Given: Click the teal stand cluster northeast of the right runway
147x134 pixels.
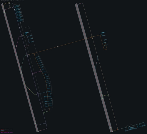Looking at the screenshot, I should pos(103,32).
